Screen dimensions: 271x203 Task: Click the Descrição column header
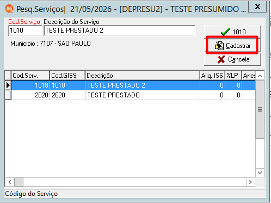(x=143, y=76)
